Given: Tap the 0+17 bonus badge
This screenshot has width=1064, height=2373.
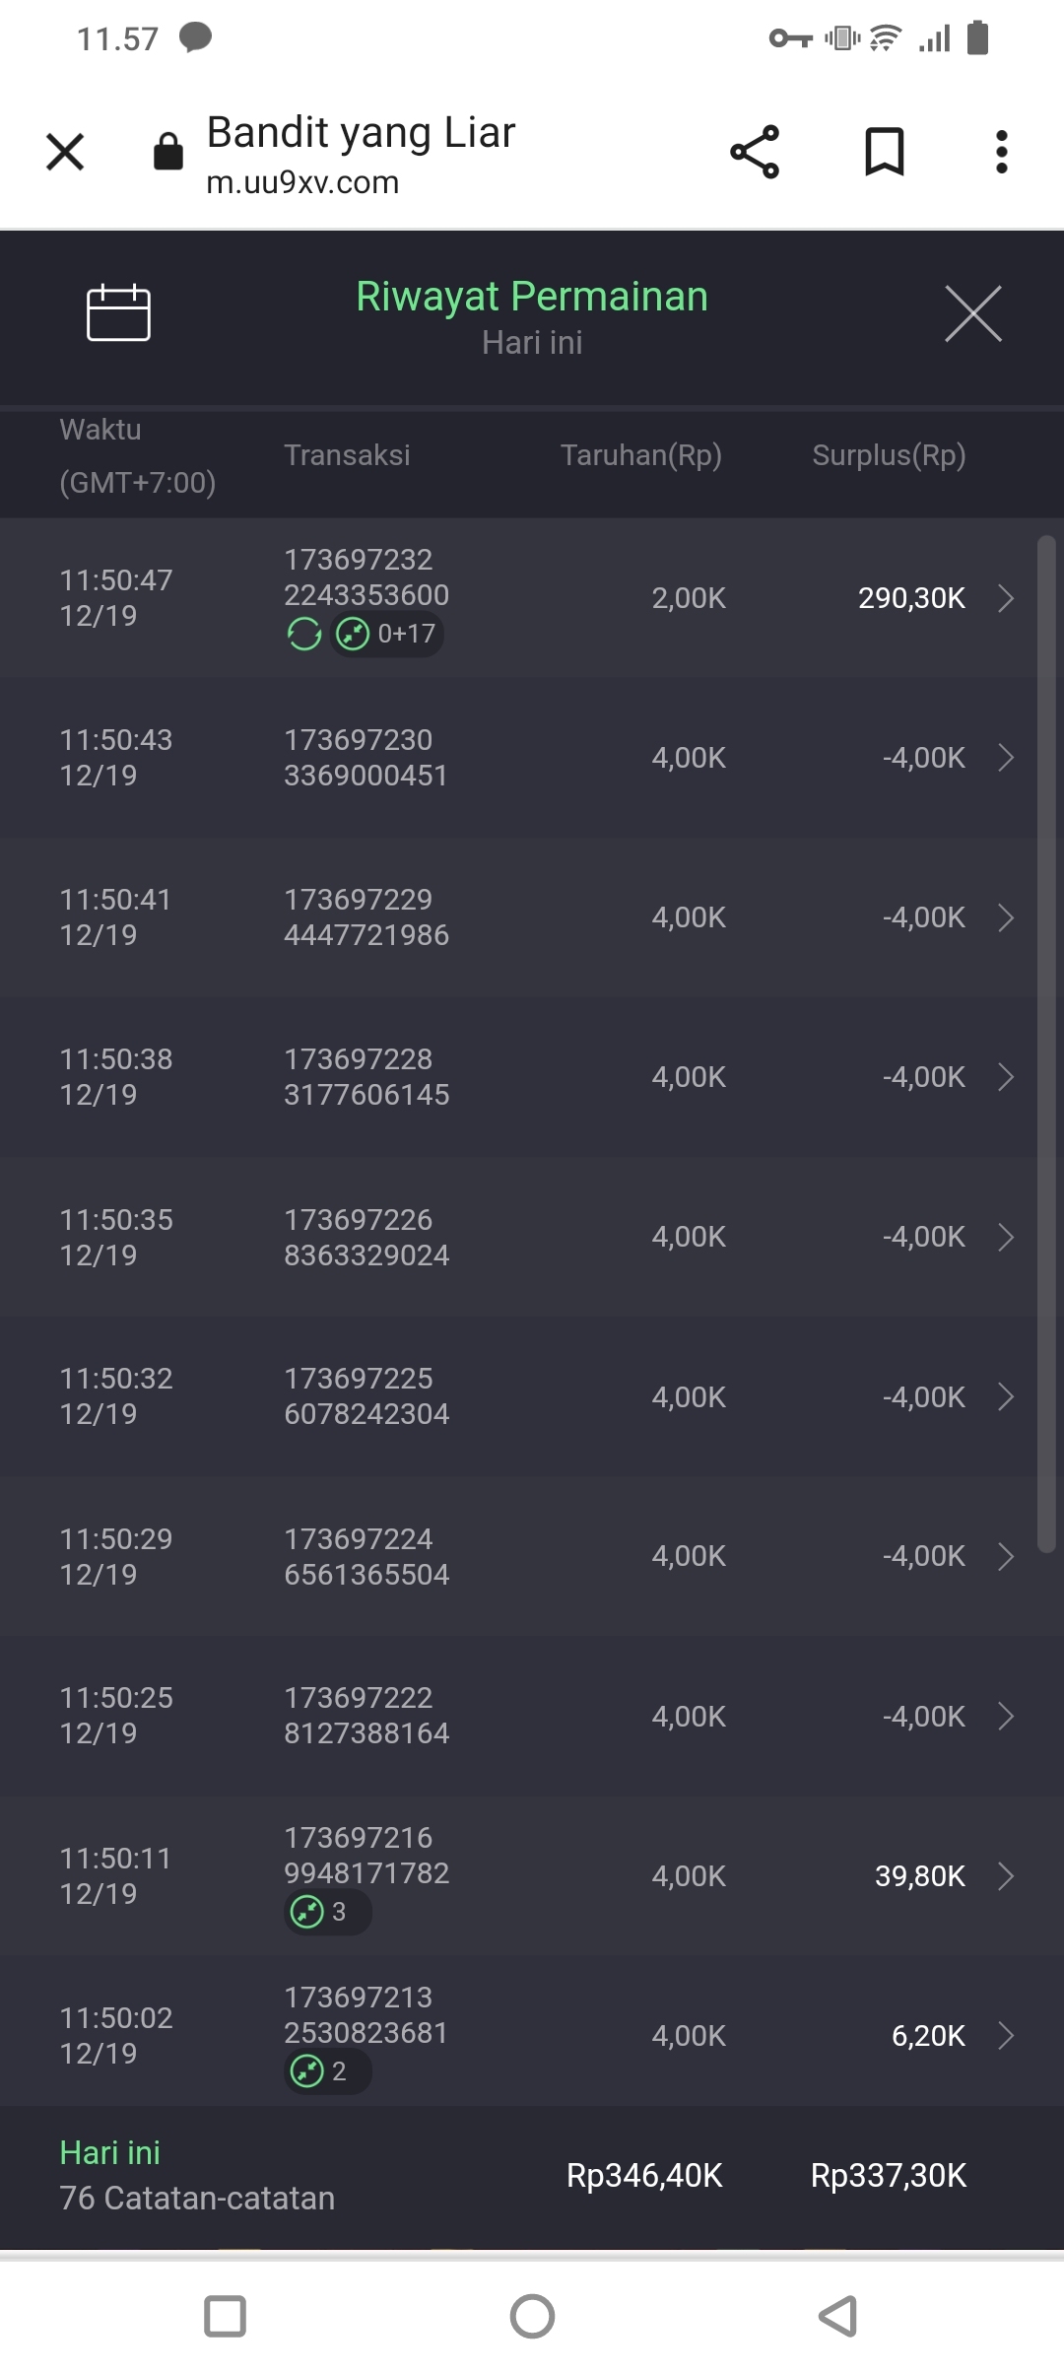Looking at the screenshot, I should point(387,634).
